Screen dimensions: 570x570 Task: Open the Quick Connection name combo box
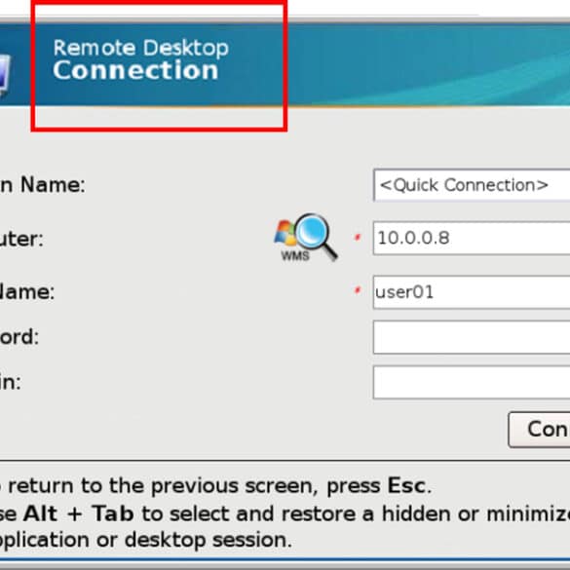click(x=472, y=185)
